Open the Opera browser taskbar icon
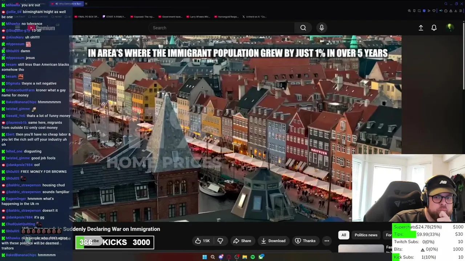The width and height of the screenshot is (465, 261). pyautogui.click(x=229, y=257)
